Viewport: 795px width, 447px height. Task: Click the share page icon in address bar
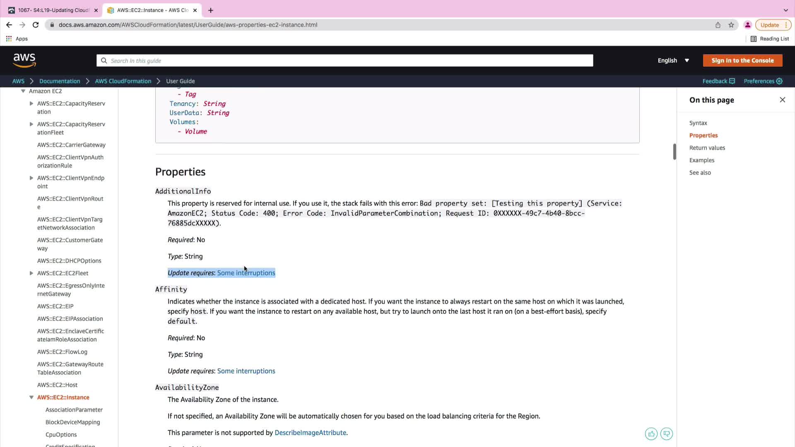718,25
